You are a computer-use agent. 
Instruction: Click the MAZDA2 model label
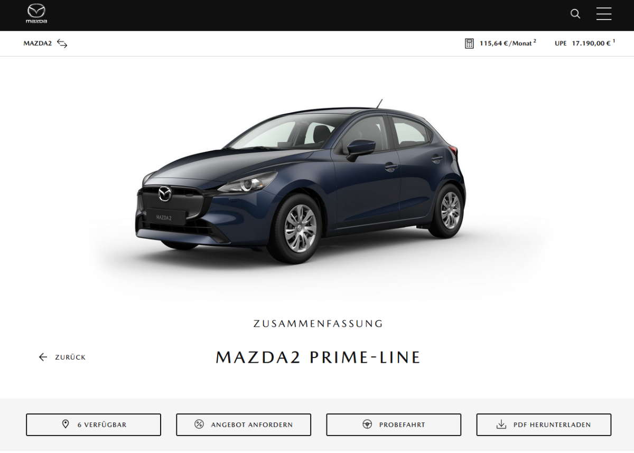tap(38, 43)
